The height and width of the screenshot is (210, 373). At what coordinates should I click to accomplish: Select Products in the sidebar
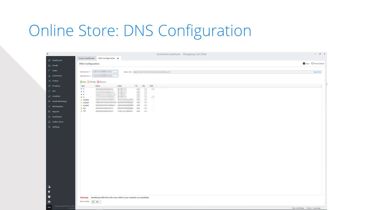tap(56, 86)
